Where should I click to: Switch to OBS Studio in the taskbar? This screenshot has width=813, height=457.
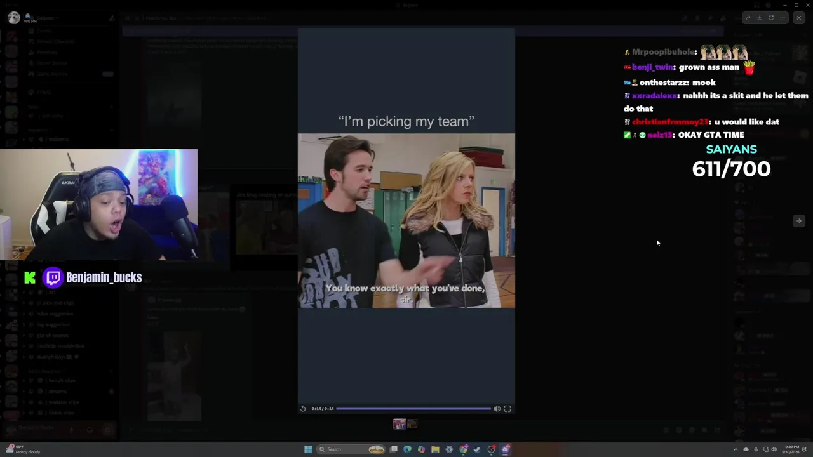coord(492,449)
